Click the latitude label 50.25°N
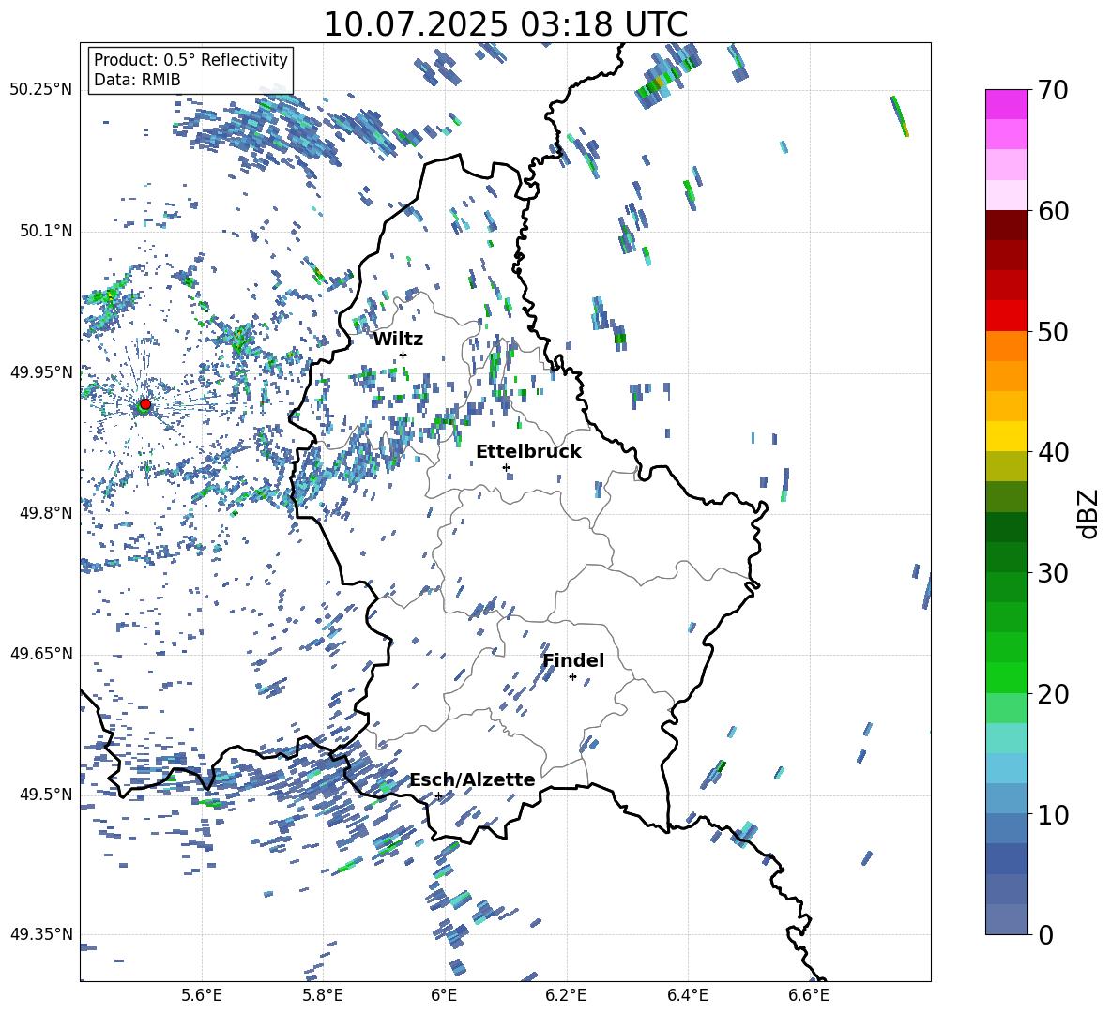The width and height of the screenshot is (1111, 1014). tap(41, 90)
